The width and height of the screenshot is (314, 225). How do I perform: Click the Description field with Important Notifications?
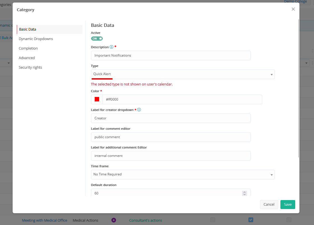[x=171, y=55]
